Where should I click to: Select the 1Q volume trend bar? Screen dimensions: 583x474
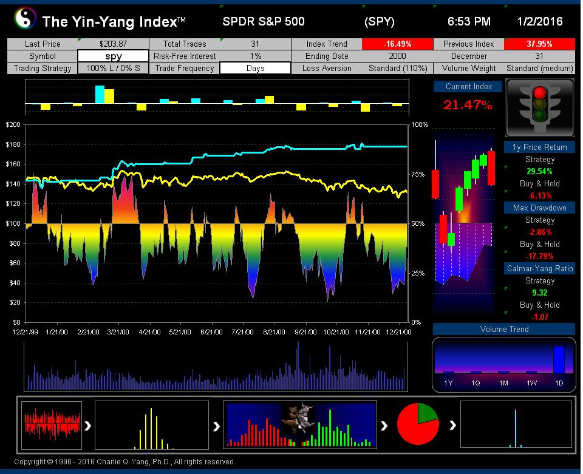pos(476,372)
